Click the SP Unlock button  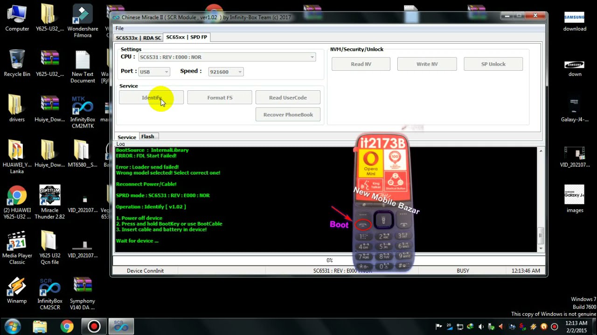coord(493,64)
